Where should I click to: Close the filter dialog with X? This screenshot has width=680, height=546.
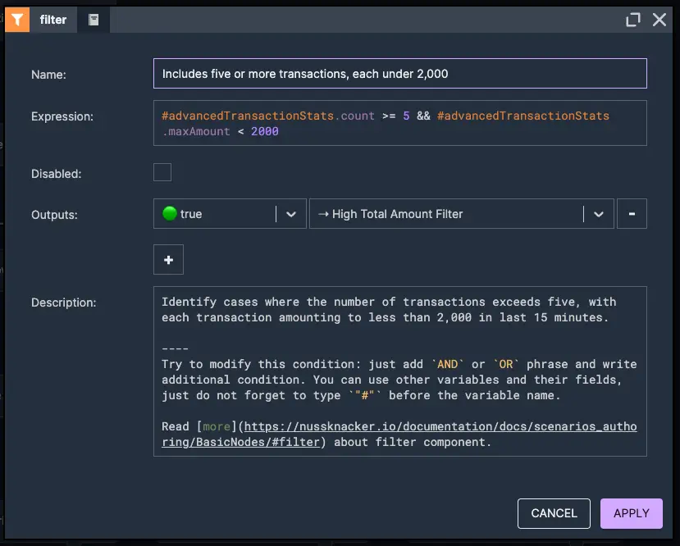click(x=659, y=20)
